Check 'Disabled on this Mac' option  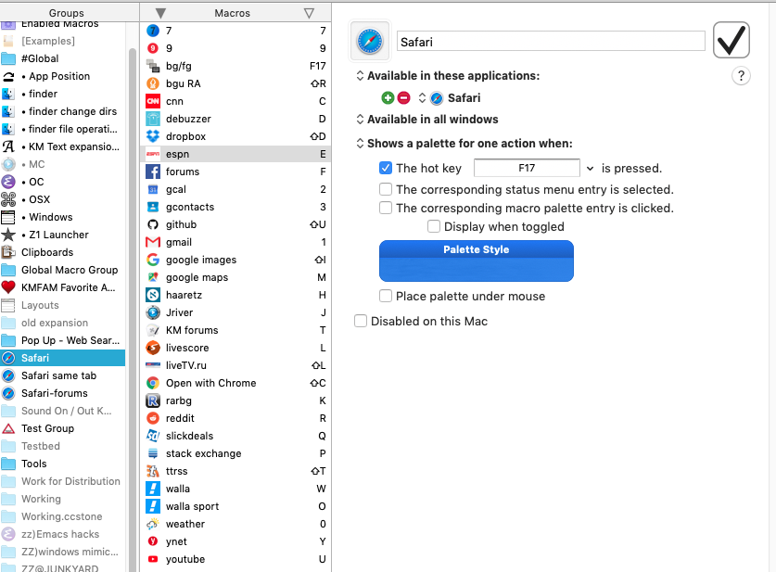[x=361, y=322]
